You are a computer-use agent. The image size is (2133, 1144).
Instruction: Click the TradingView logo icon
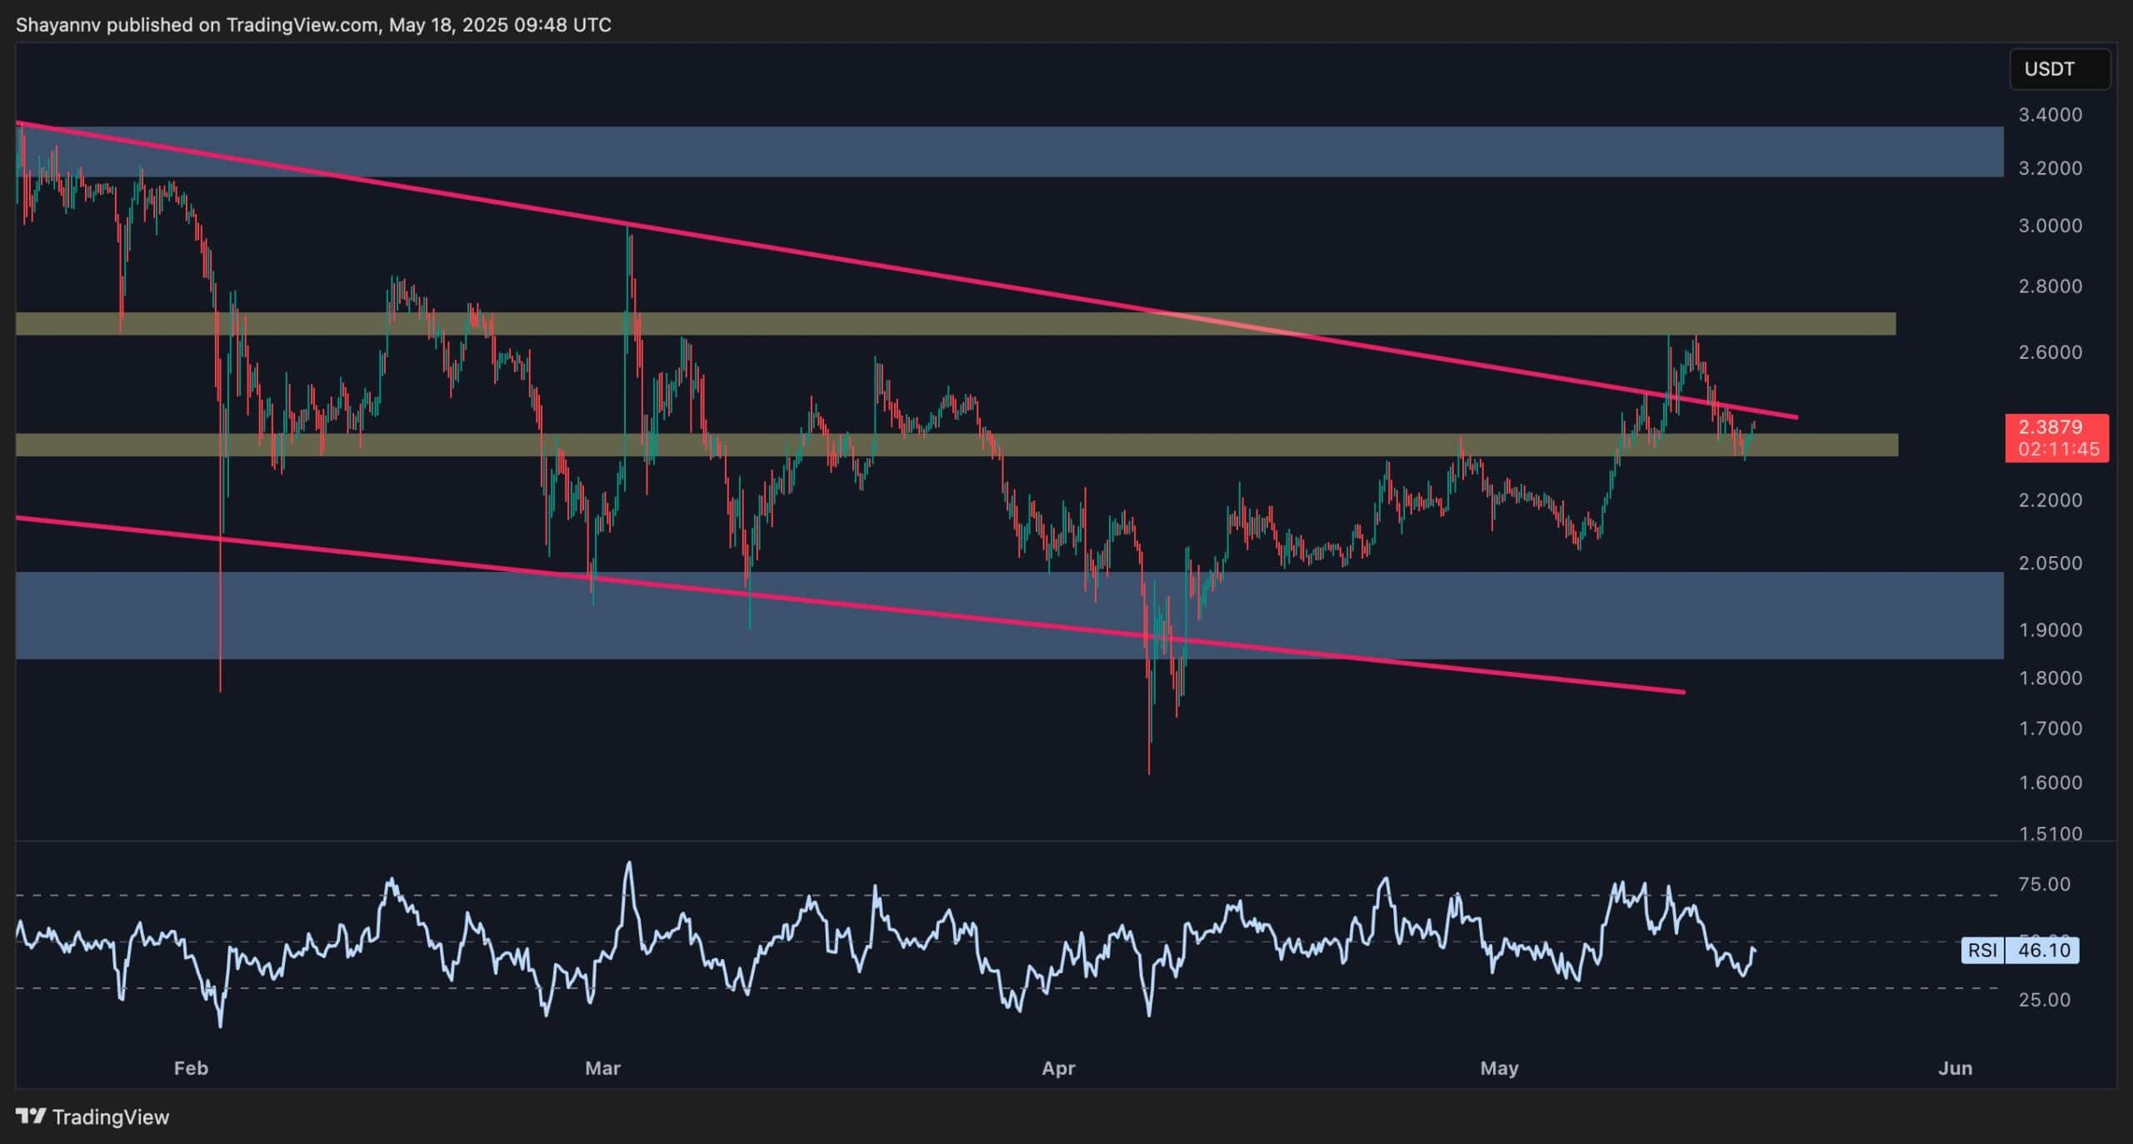point(31,1117)
